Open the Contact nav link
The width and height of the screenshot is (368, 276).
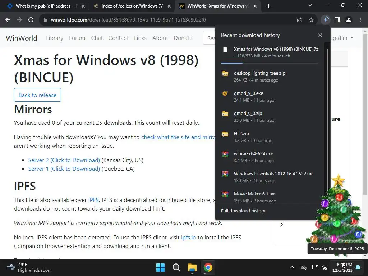pos(118,38)
